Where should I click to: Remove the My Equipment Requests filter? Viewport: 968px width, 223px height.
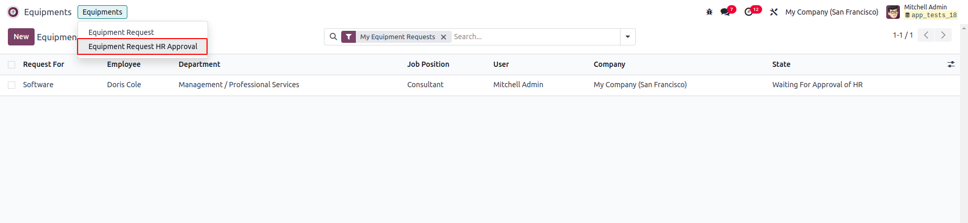pyautogui.click(x=443, y=37)
